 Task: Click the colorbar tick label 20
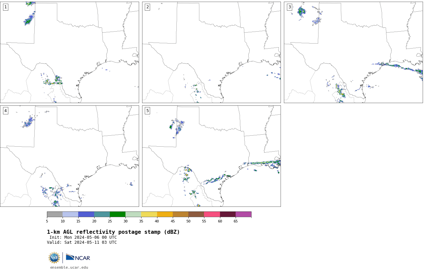pyautogui.click(x=94, y=221)
